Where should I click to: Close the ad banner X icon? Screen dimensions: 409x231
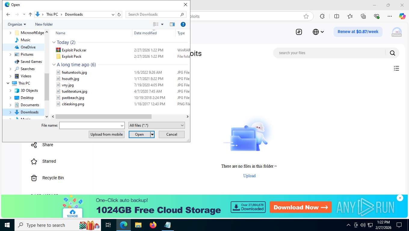(x=400, y=198)
